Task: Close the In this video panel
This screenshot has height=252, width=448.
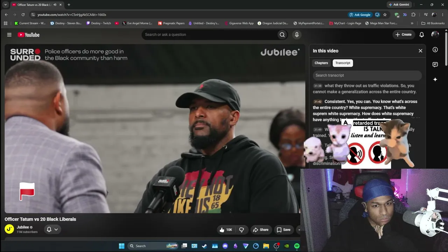Action: pos(420,51)
